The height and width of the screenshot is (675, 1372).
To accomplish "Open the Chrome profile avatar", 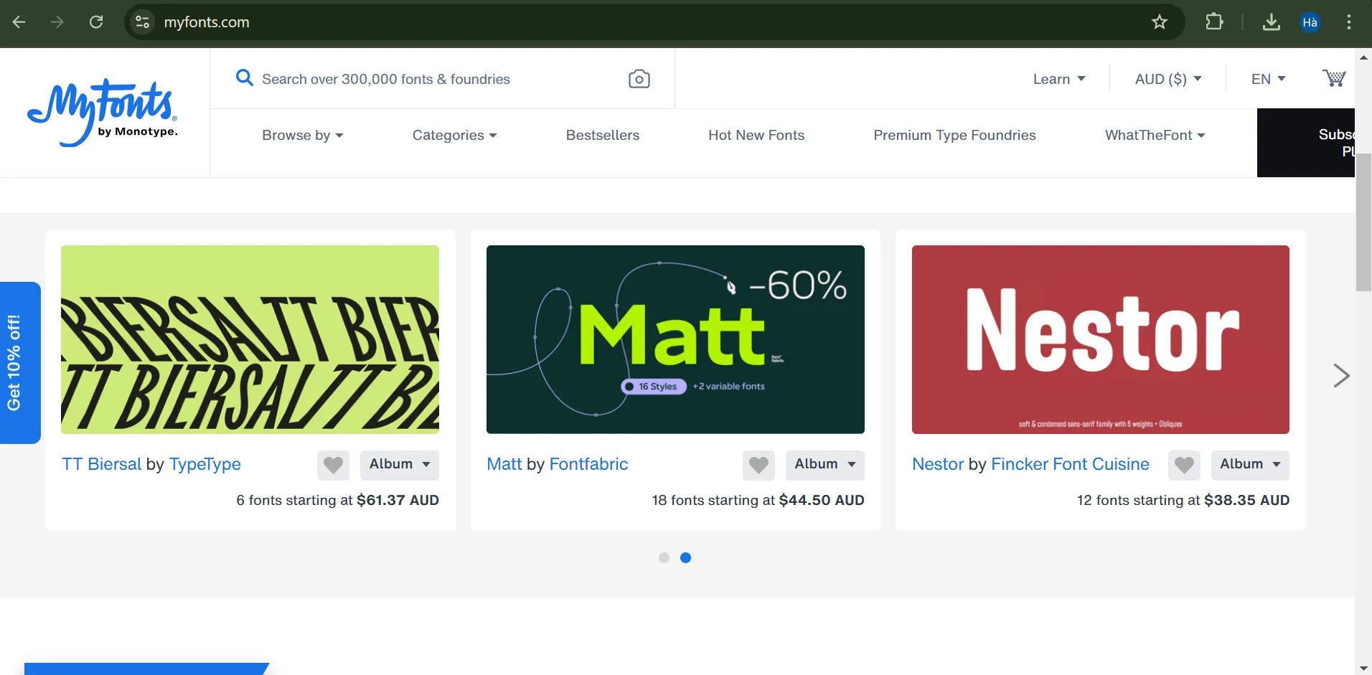I will pyautogui.click(x=1310, y=22).
